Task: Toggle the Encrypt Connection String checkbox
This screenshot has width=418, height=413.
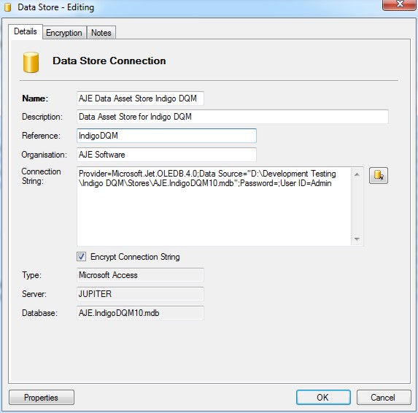Action: (x=81, y=257)
